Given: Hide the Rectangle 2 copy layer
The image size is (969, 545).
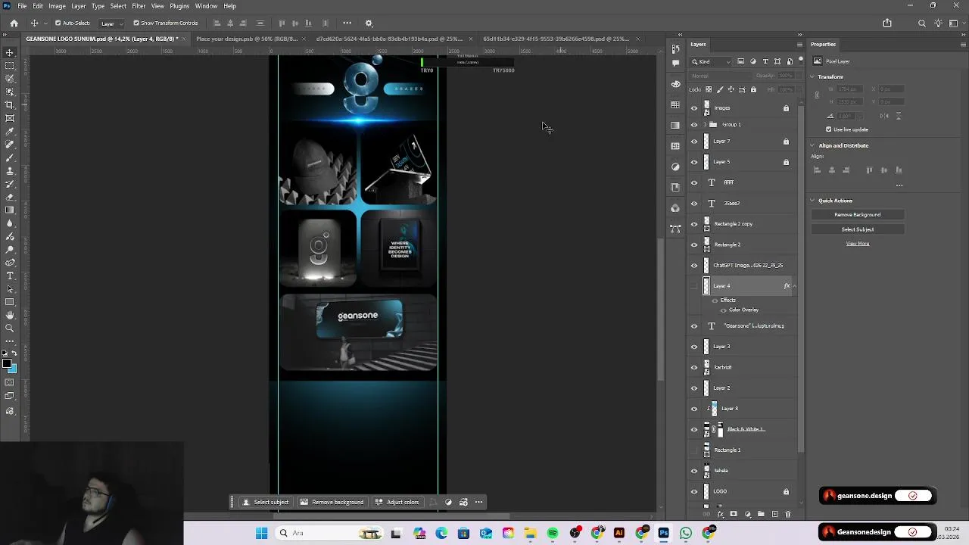Looking at the screenshot, I should pos(694,224).
